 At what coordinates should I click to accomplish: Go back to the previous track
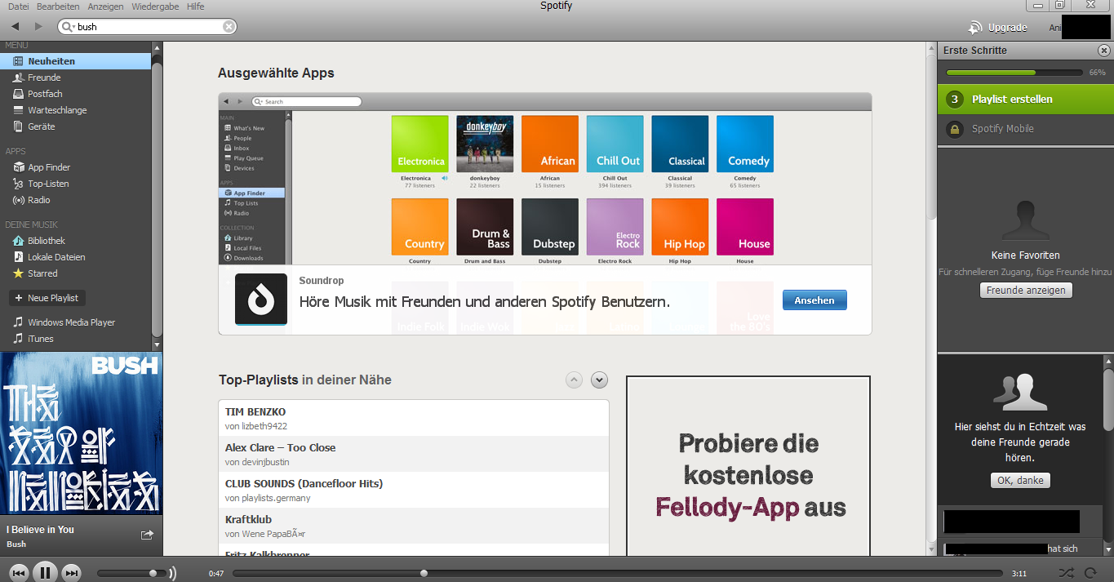coord(19,573)
